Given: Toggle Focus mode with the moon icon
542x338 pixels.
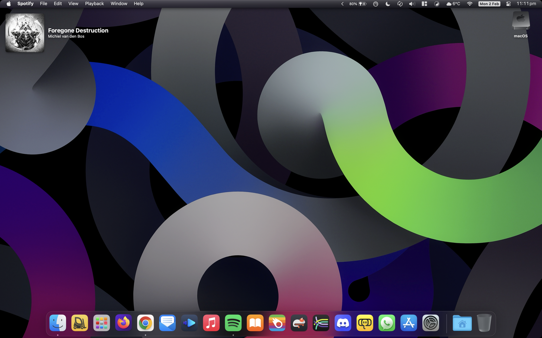Looking at the screenshot, I should [x=388, y=4].
